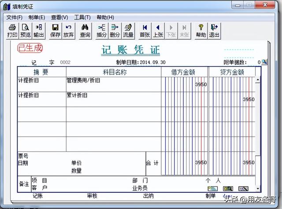
Task: Click the 贷方金额 column header
Action: coord(232,72)
